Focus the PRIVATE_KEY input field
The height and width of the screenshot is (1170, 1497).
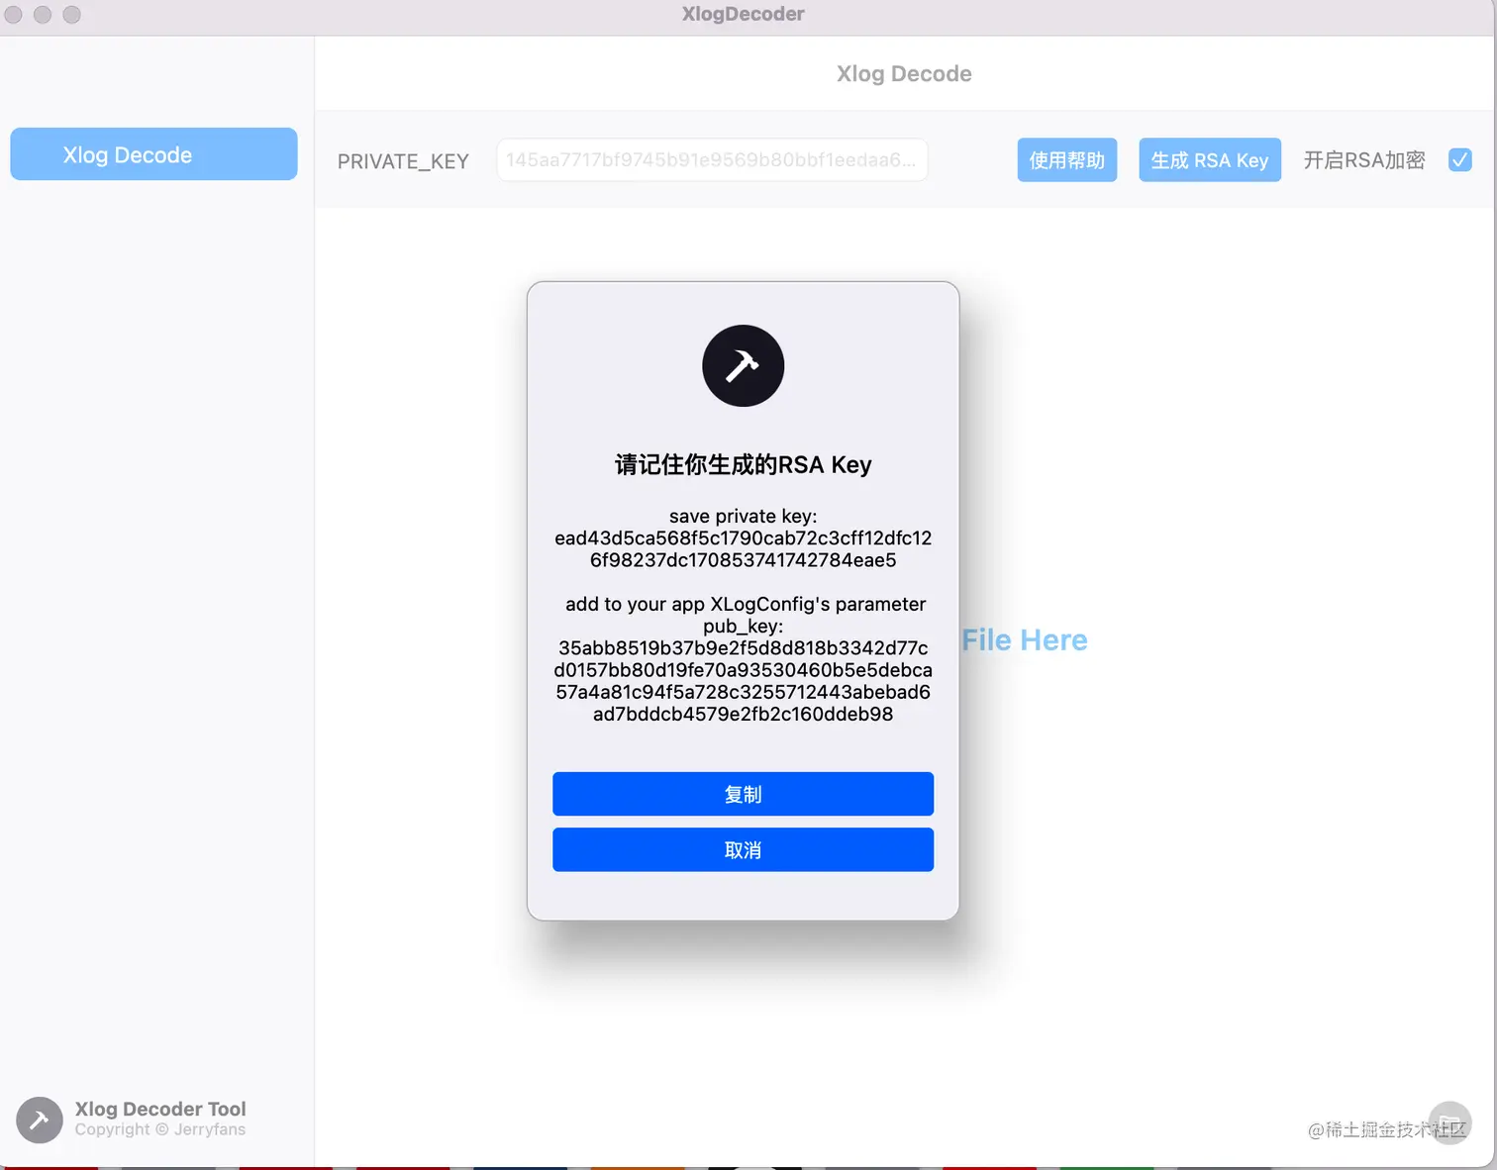coord(712,159)
